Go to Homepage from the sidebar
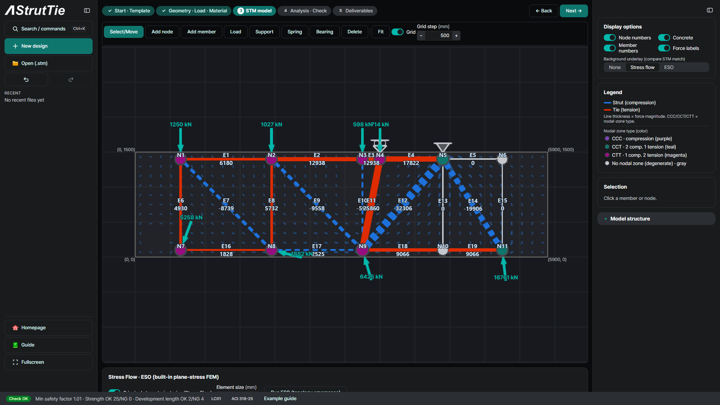The width and height of the screenshot is (720, 405). pyautogui.click(x=48, y=328)
